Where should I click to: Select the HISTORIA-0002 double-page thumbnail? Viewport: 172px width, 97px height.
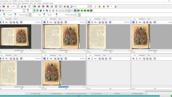pyautogui.click(x=61, y=37)
